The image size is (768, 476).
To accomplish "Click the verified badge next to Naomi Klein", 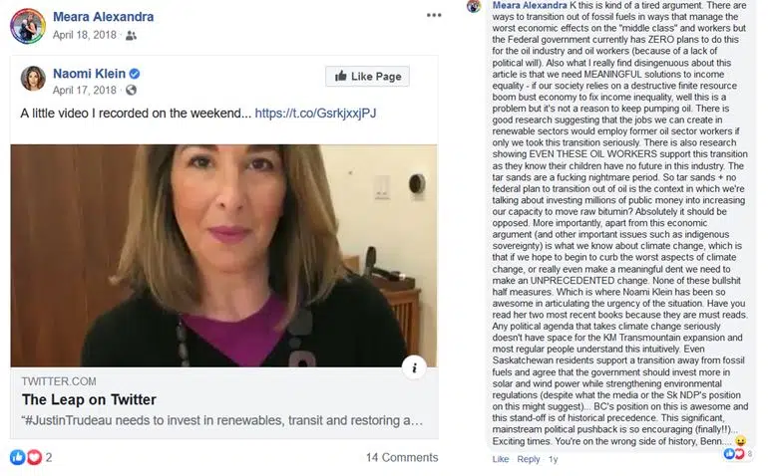I will pyautogui.click(x=135, y=74).
